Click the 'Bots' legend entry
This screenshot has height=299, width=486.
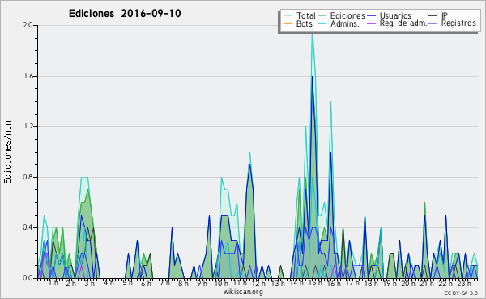pos(304,23)
